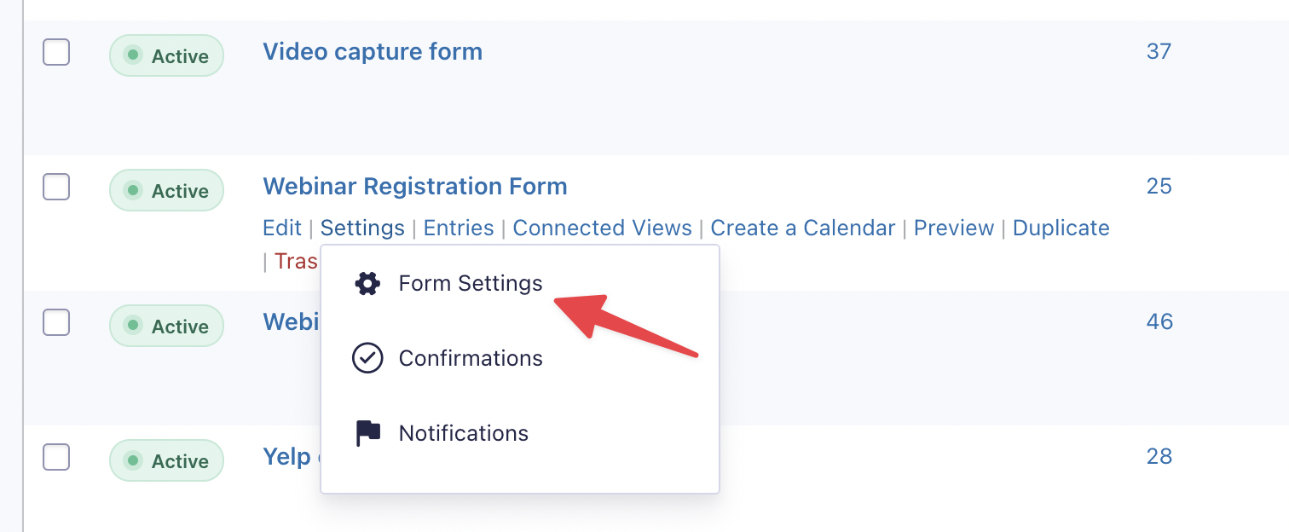Choose Form Settings from the Settings menu
The image size is (1289, 532).
pos(470,283)
